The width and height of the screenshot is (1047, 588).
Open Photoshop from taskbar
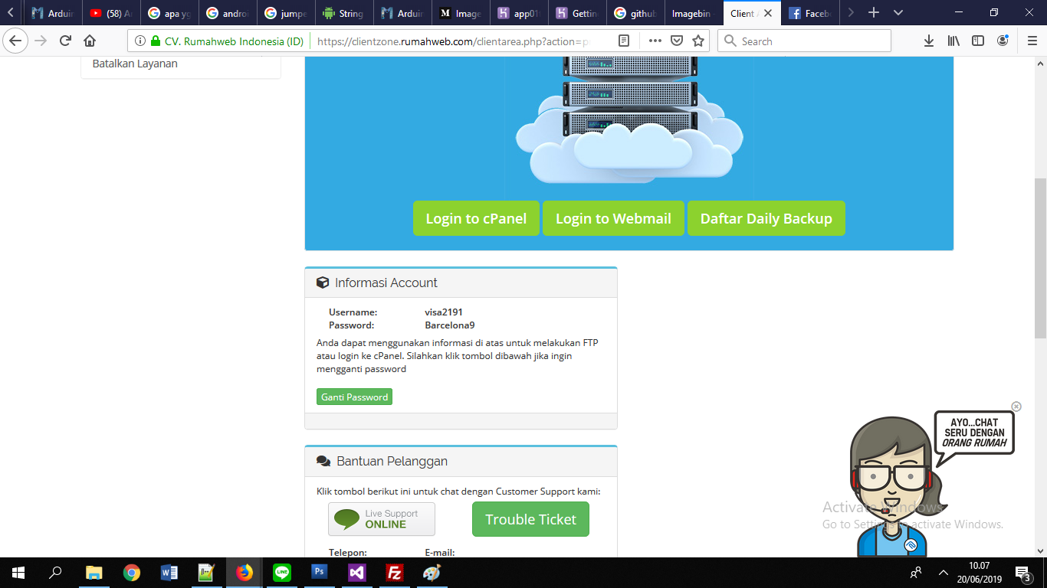pos(320,573)
